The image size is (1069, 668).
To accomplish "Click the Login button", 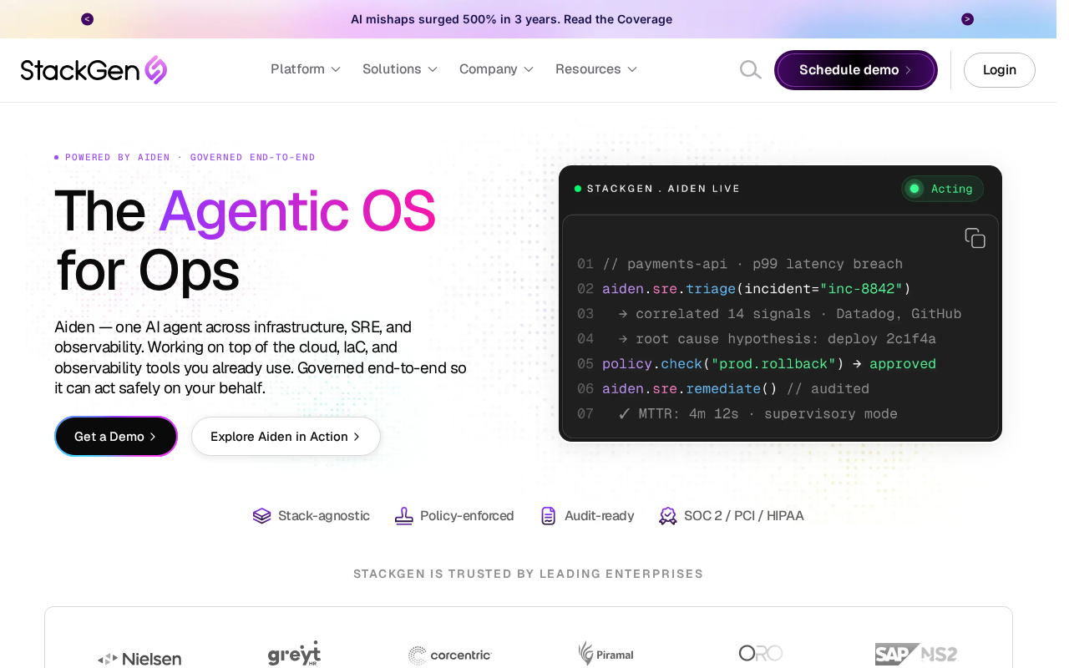I will pyautogui.click(x=1000, y=70).
